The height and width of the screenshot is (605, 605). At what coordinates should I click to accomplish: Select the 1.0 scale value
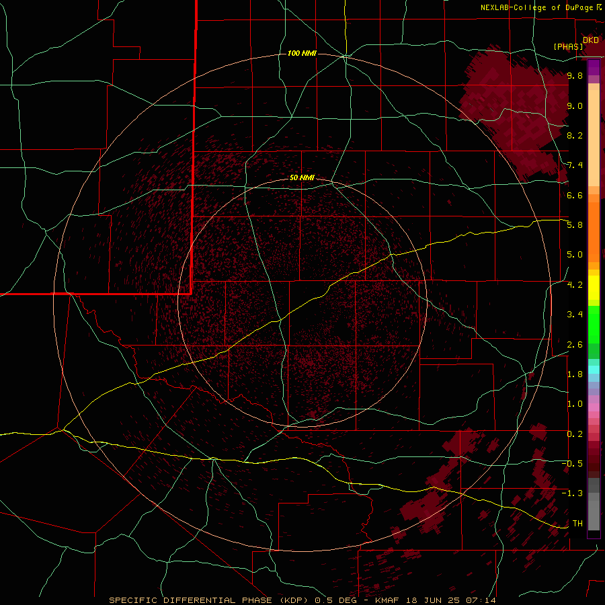tap(575, 404)
